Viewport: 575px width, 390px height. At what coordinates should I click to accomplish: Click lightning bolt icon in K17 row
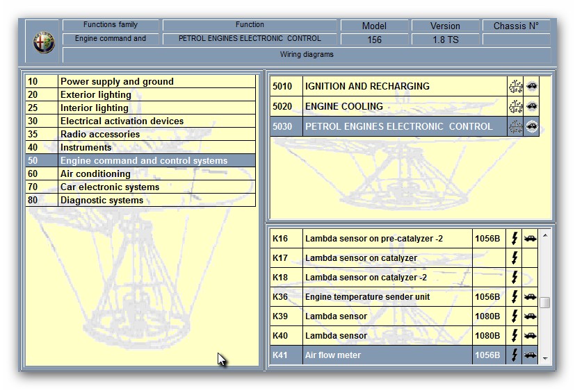[x=515, y=258]
